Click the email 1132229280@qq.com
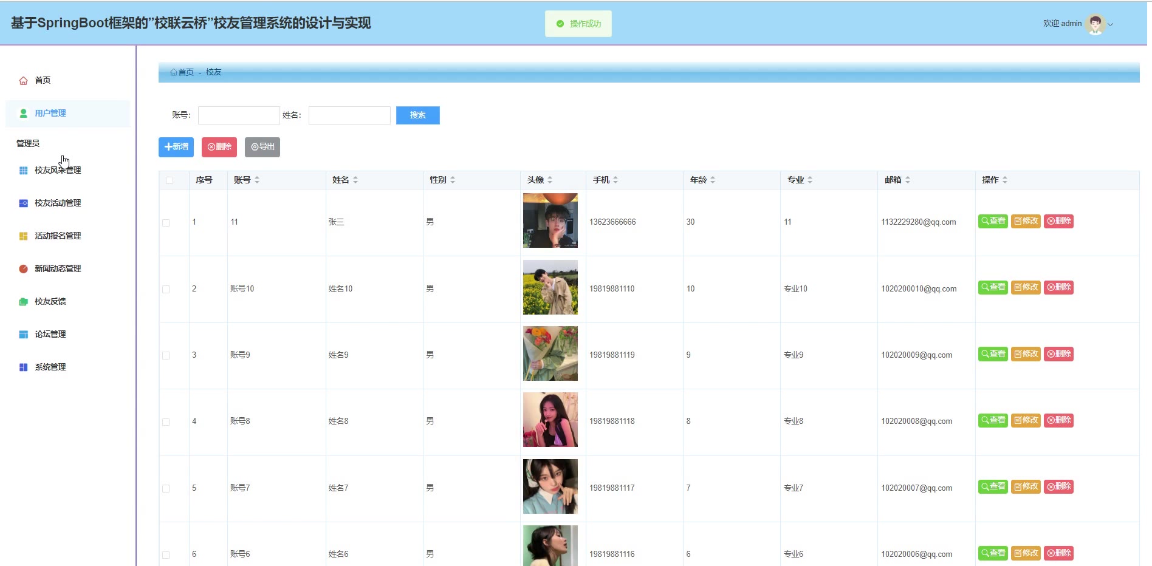This screenshot has width=1152, height=566. (919, 222)
